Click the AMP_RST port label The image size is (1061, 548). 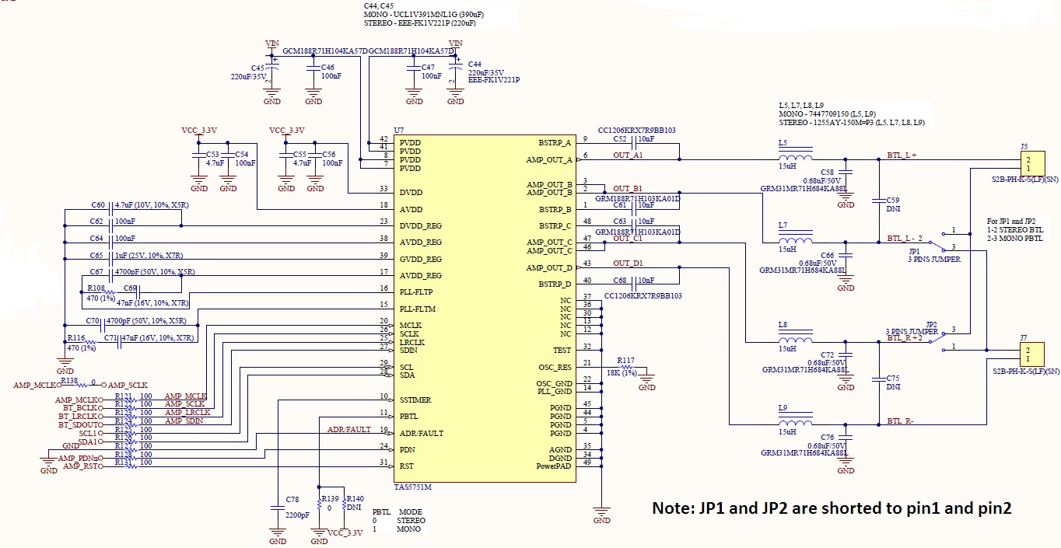(x=82, y=466)
